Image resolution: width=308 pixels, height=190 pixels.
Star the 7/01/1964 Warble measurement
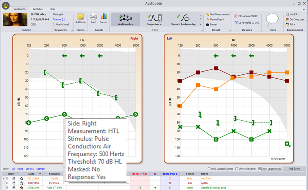click(21, 178)
